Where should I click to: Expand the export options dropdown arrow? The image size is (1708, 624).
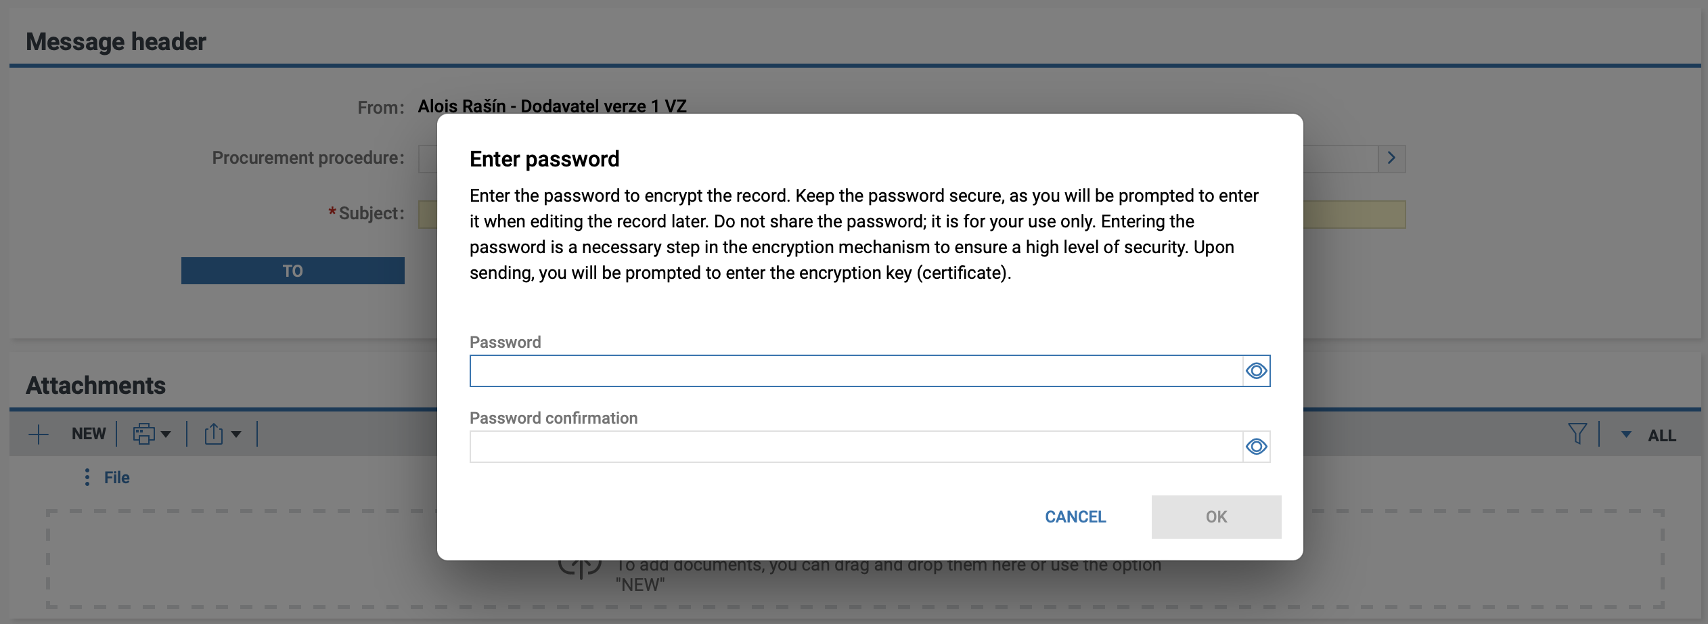pos(236,434)
